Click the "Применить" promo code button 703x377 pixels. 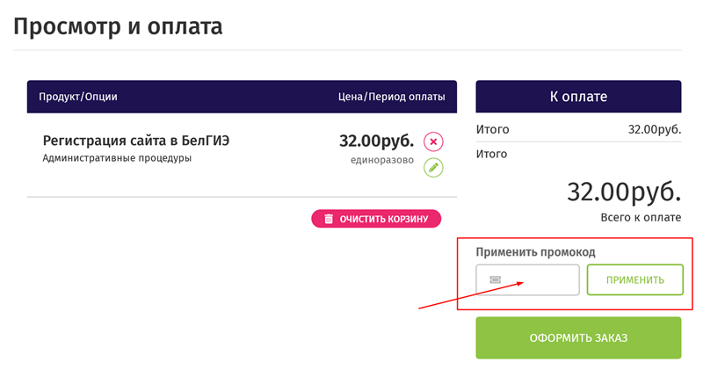click(x=634, y=279)
